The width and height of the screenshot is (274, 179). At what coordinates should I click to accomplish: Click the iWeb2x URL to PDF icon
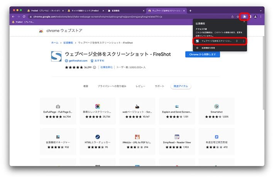137,137
